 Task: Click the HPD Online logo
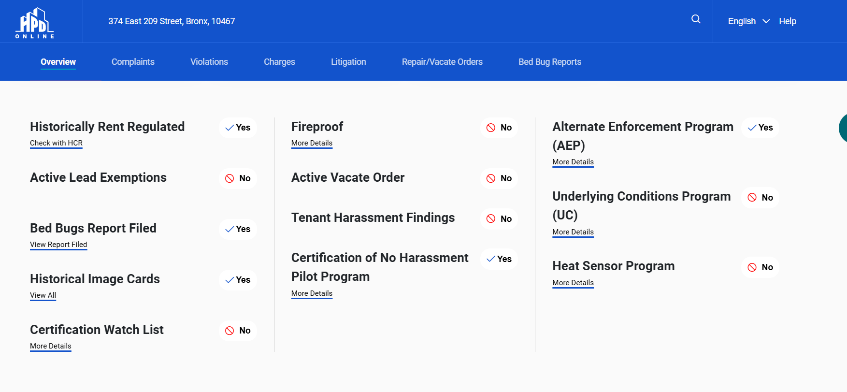click(35, 23)
